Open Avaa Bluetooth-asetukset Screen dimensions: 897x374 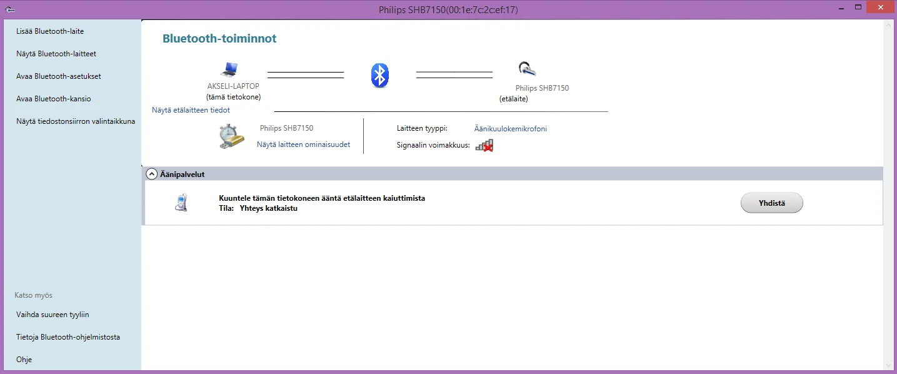point(59,76)
